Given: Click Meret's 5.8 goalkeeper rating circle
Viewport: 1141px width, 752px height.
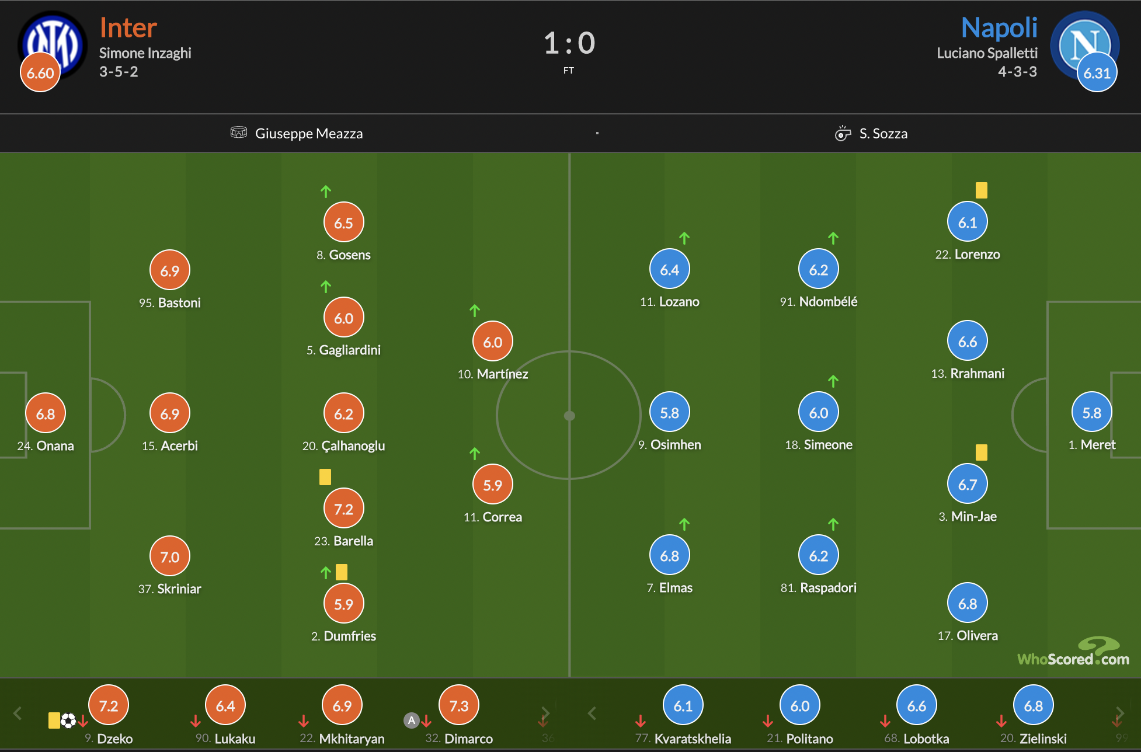Looking at the screenshot, I should point(1091,412).
